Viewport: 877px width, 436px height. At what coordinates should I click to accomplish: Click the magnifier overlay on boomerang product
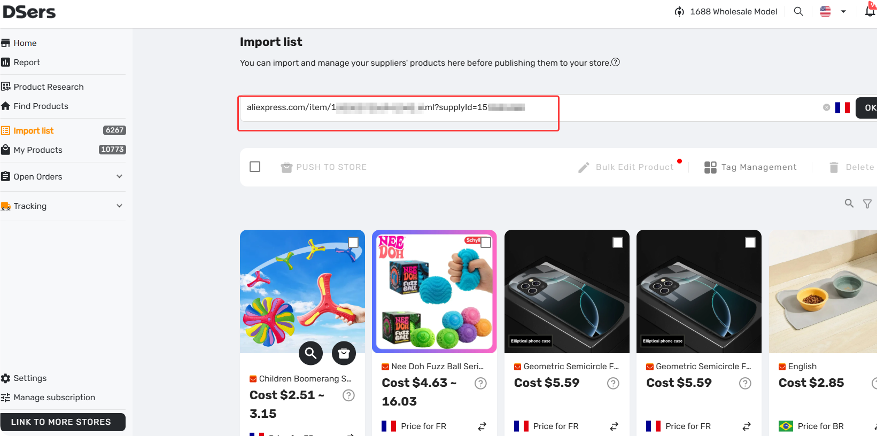click(311, 353)
